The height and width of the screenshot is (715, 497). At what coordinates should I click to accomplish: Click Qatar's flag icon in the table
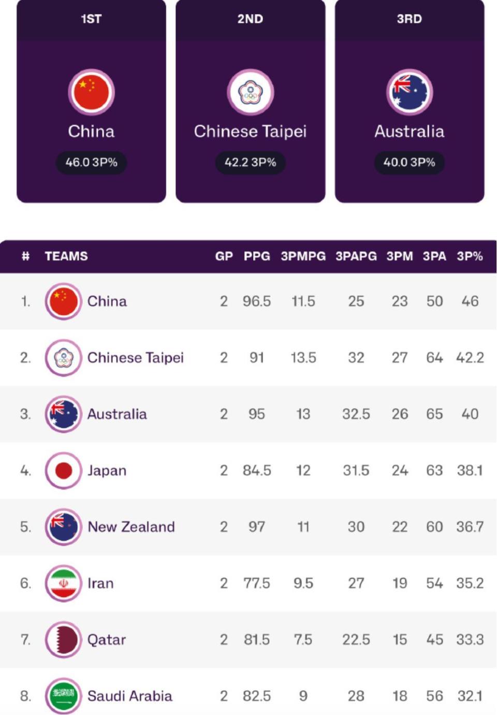(x=63, y=640)
